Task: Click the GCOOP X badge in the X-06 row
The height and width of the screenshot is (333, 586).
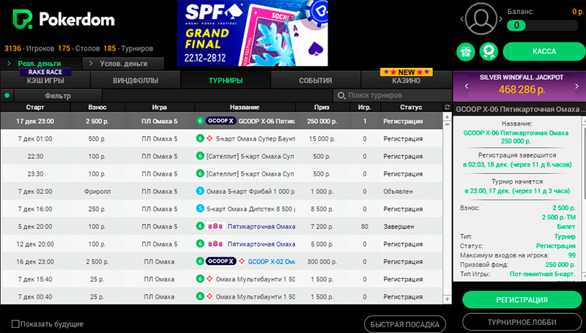Action: click(x=221, y=121)
